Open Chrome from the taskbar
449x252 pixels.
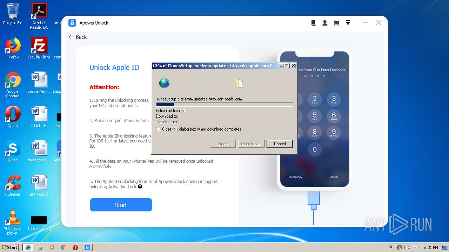[63, 247]
